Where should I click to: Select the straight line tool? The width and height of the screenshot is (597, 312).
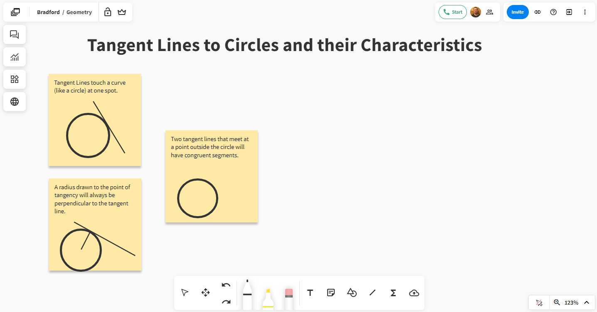point(372,292)
